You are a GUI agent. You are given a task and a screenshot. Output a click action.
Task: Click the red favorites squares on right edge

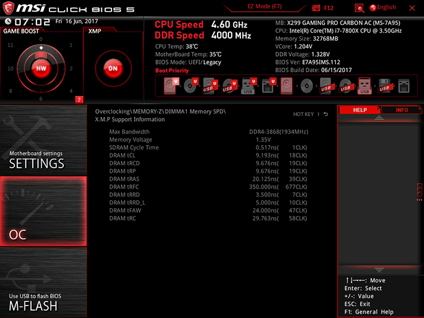coord(419,190)
